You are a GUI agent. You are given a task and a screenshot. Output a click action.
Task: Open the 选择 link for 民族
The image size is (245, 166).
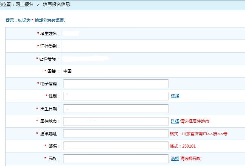pyautogui.click(x=175, y=158)
